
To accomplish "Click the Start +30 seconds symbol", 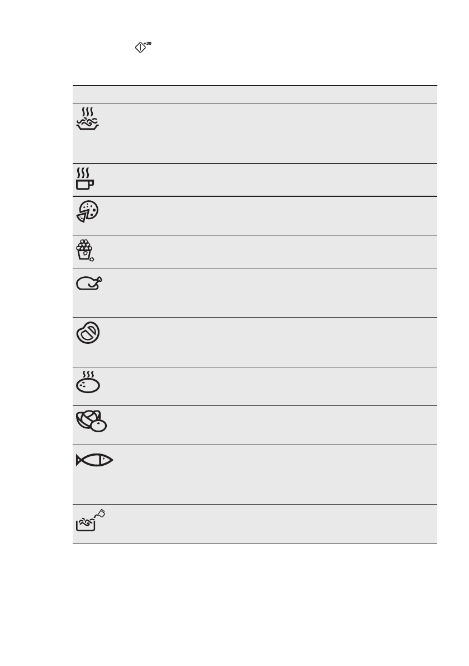I will click(x=143, y=48).
